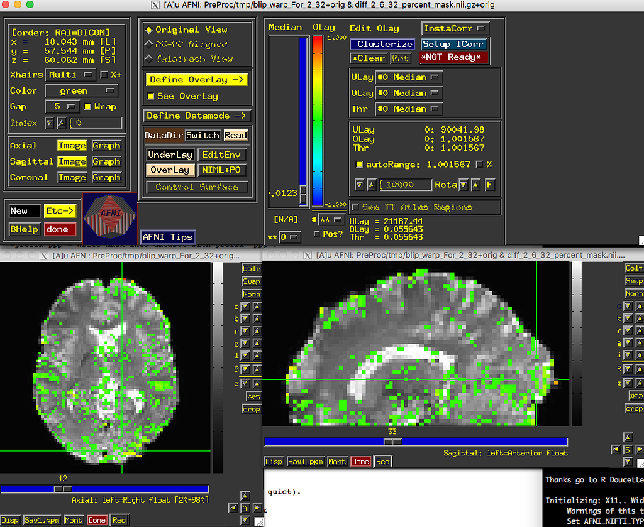Click the Sagittal Graph button
Image resolution: width=644 pixels, height=527 pixels.
point(106,161)
